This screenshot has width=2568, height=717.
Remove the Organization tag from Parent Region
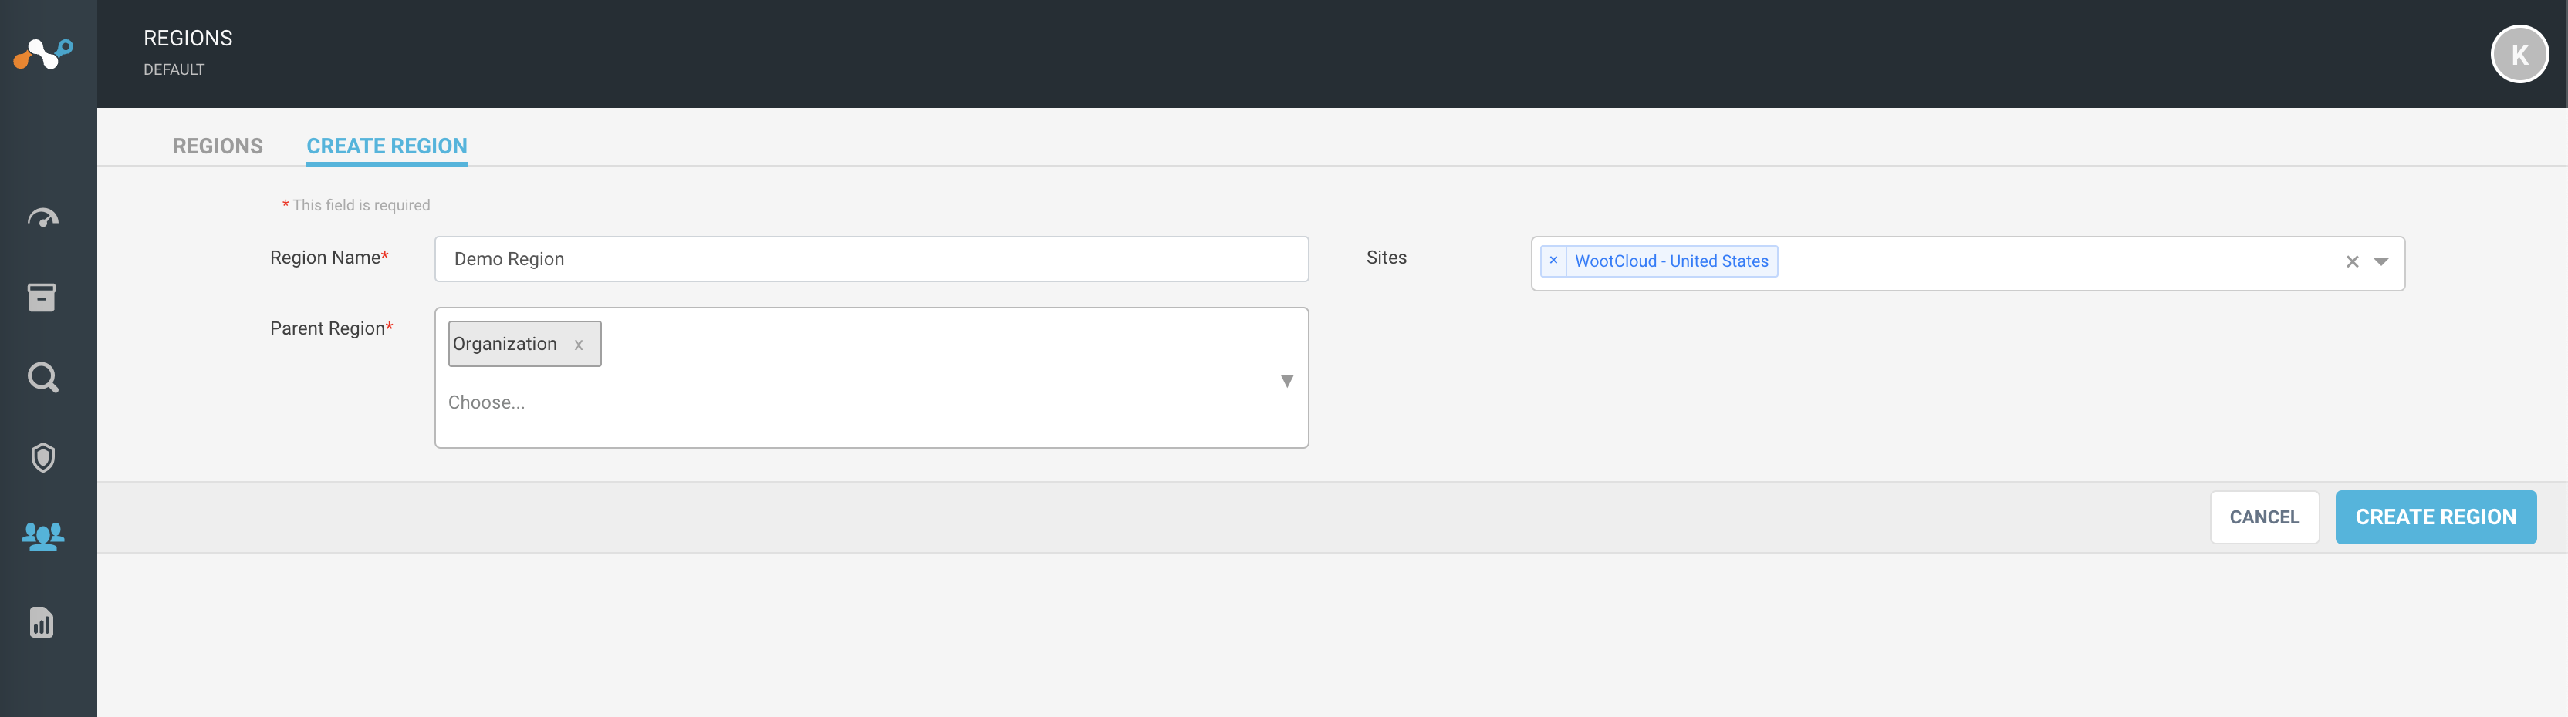coord(578,345)
